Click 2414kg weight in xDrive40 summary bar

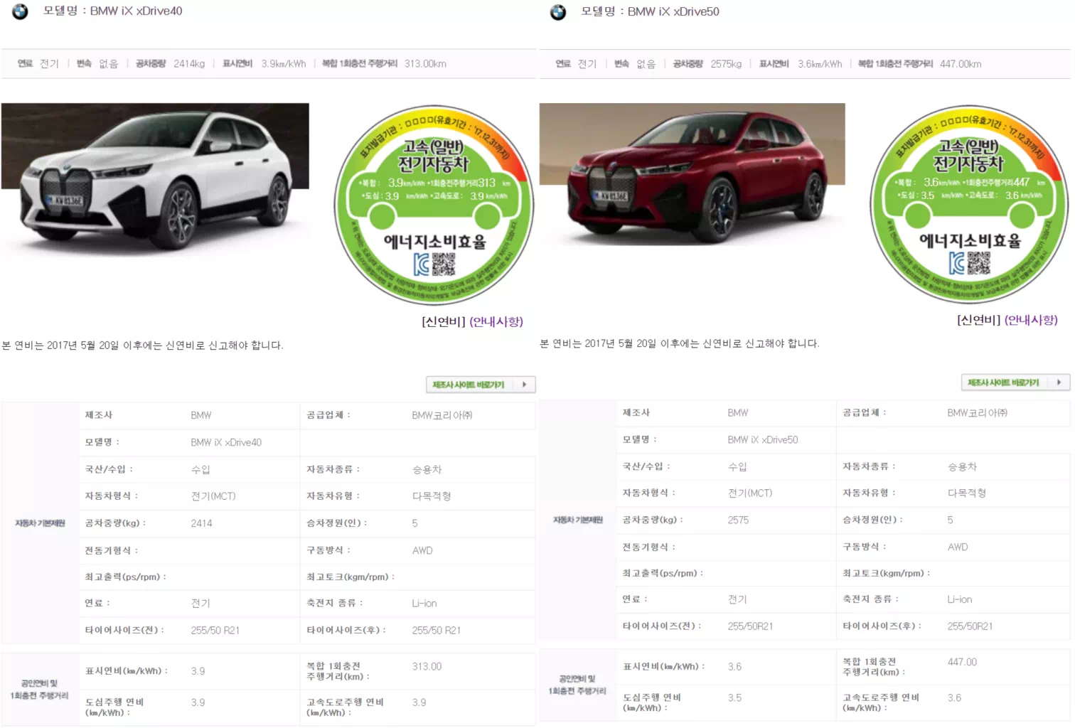point(189,64)
